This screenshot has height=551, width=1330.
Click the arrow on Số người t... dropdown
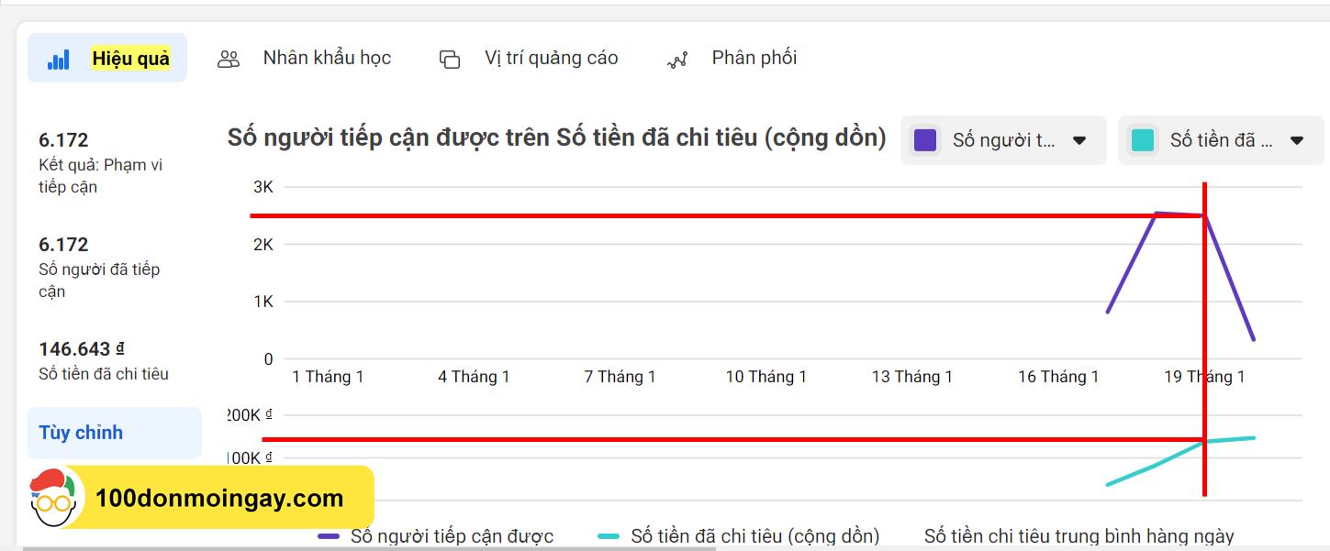(1079, 141)
